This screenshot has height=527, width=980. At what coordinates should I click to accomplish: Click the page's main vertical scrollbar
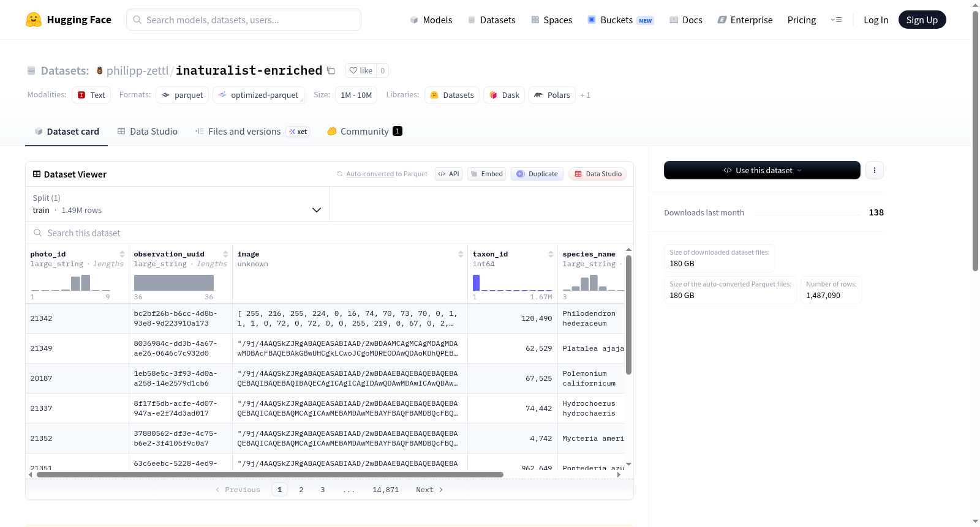click(975, 141)
